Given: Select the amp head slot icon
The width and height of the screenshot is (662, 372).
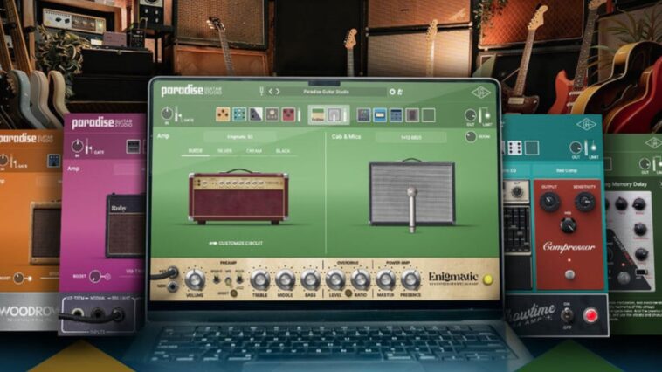Looking at the screenshot, I should [x=318, y=115].
